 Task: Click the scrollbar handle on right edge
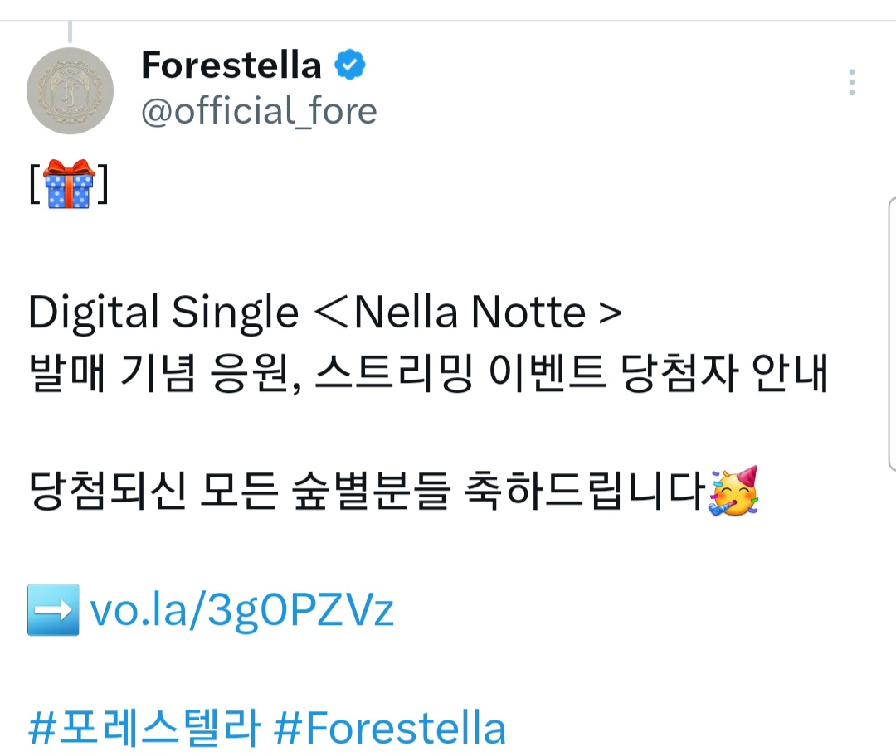click(892, 333)
